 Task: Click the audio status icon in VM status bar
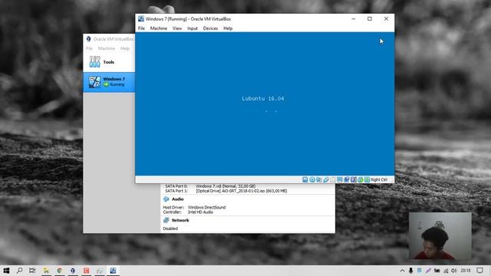point(319,179)
